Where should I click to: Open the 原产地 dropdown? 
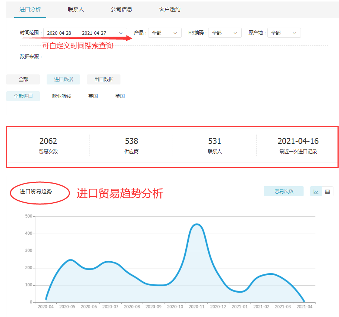click(284, 33)
